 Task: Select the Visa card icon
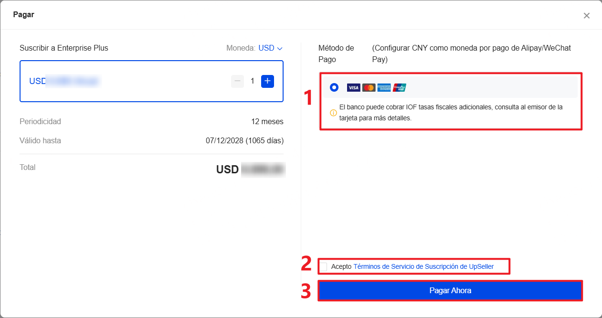tap(353, 87)
